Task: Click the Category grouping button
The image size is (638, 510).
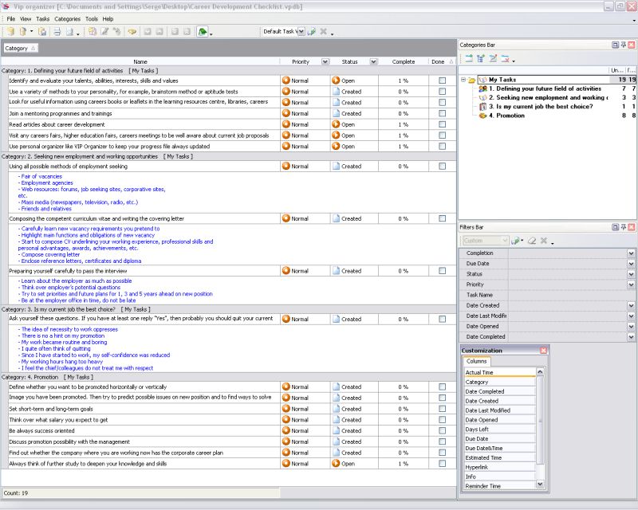Action: coord(19,49)
